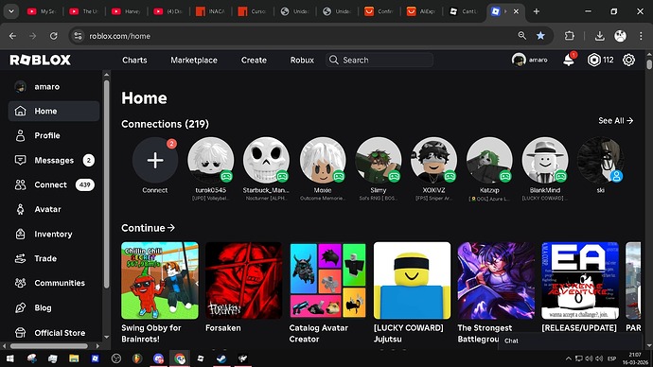
Task: Open the notifications bell
Action: pyautogui.click(x=569, y=61)
